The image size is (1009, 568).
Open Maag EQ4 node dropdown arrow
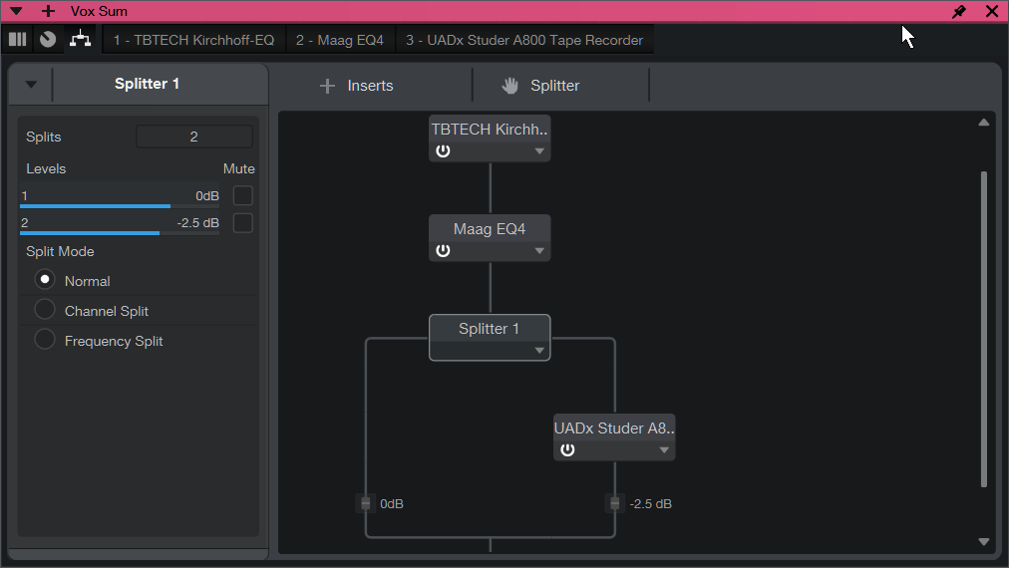point(539,251)
